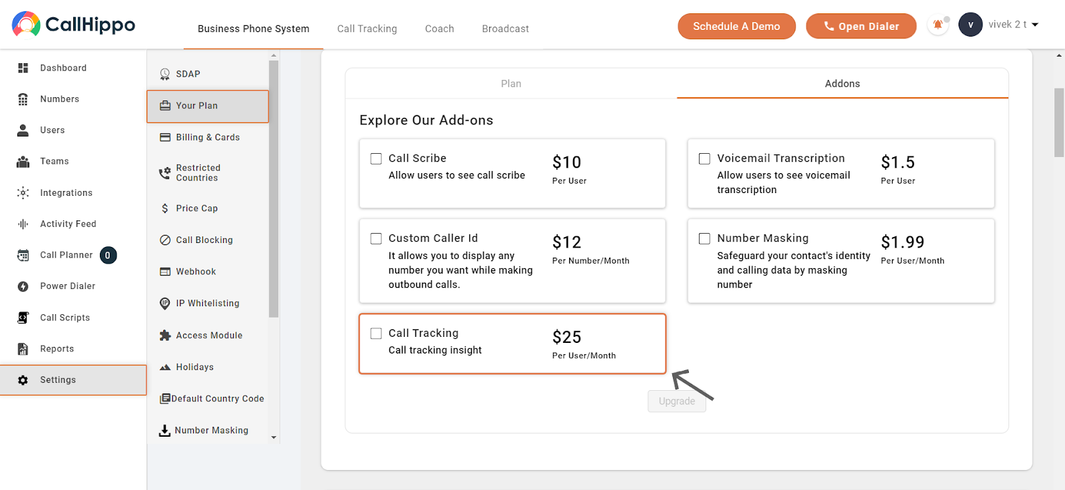
Task: Click the Power Dialer sidebar label
Action: point(68,286)
